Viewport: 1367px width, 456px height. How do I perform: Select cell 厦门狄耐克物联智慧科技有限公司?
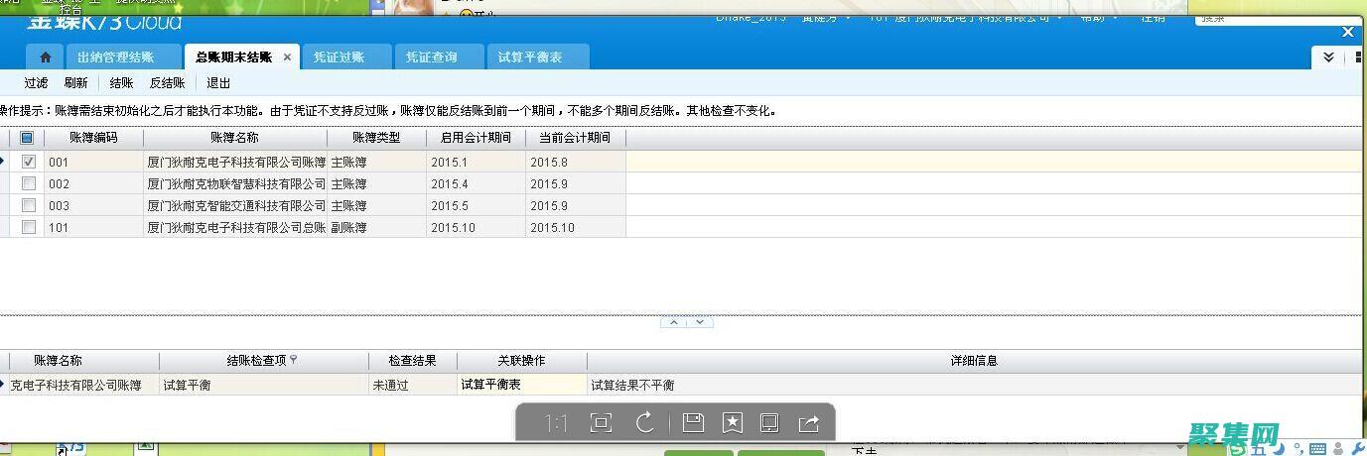click(236, 183)
